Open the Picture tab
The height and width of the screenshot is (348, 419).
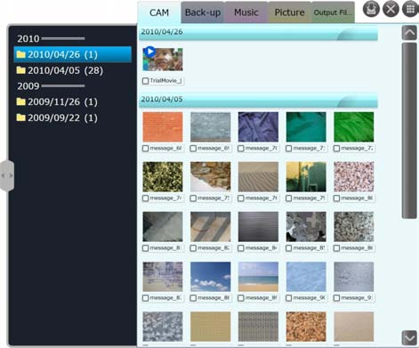[289, 12]
